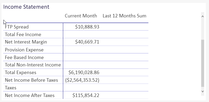Select the Net Interest Margin row label

pyautogui.click(x=26, y=42)
